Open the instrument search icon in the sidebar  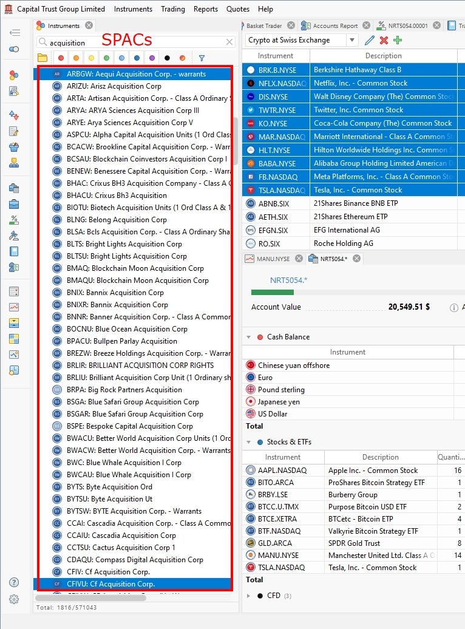pyautogui.click(x=14, y=91)
